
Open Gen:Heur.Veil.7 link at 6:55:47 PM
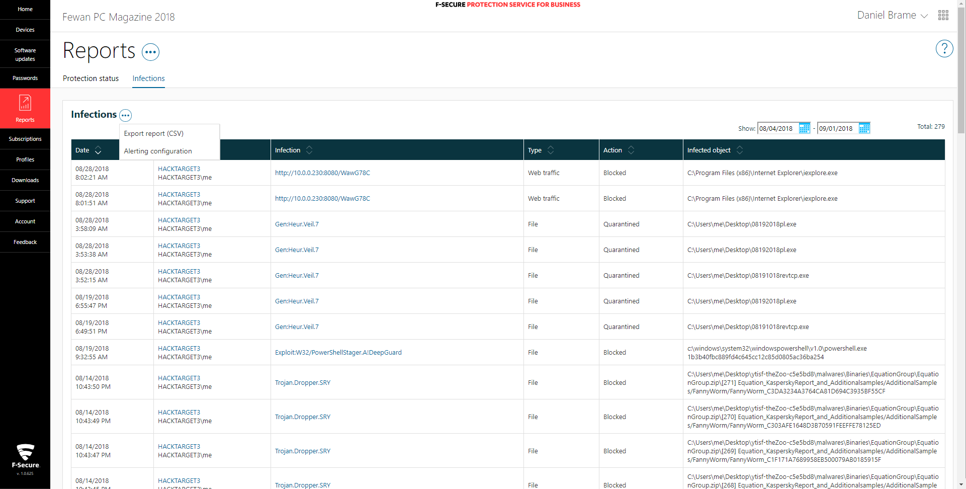297,301
